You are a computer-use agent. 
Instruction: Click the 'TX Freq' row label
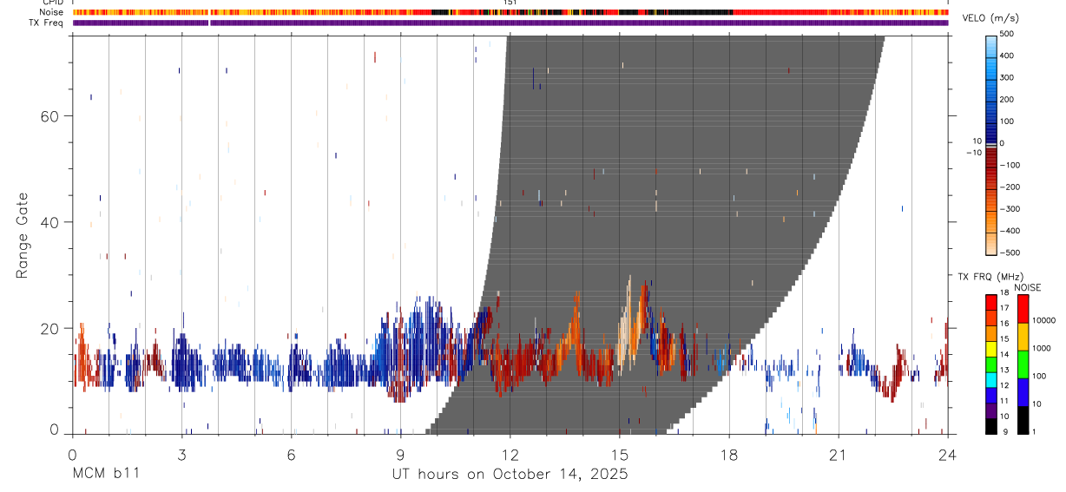tap(47, 23)
